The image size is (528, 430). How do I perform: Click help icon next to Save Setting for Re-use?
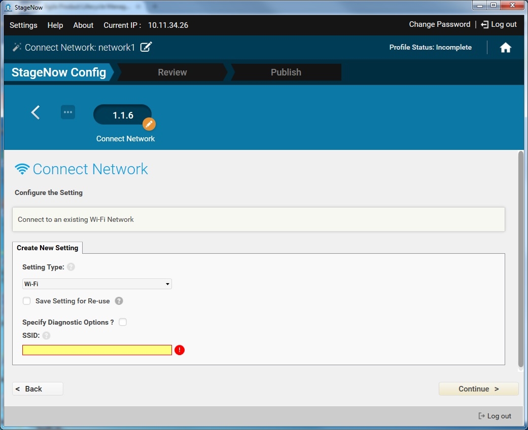[119, 301]
